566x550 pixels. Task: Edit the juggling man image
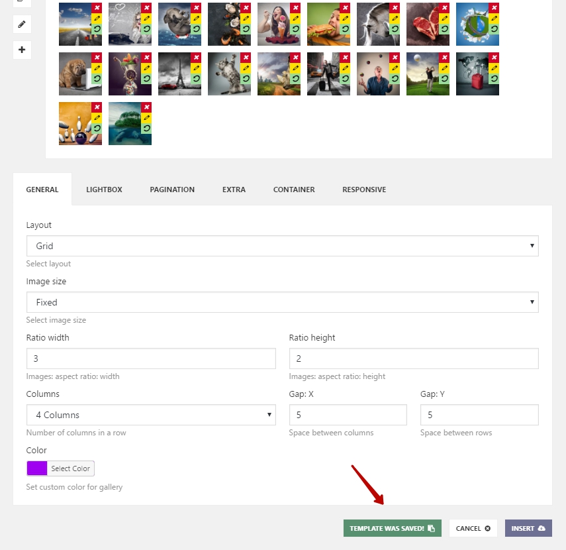pyautogui.click(x=395, y=68)
